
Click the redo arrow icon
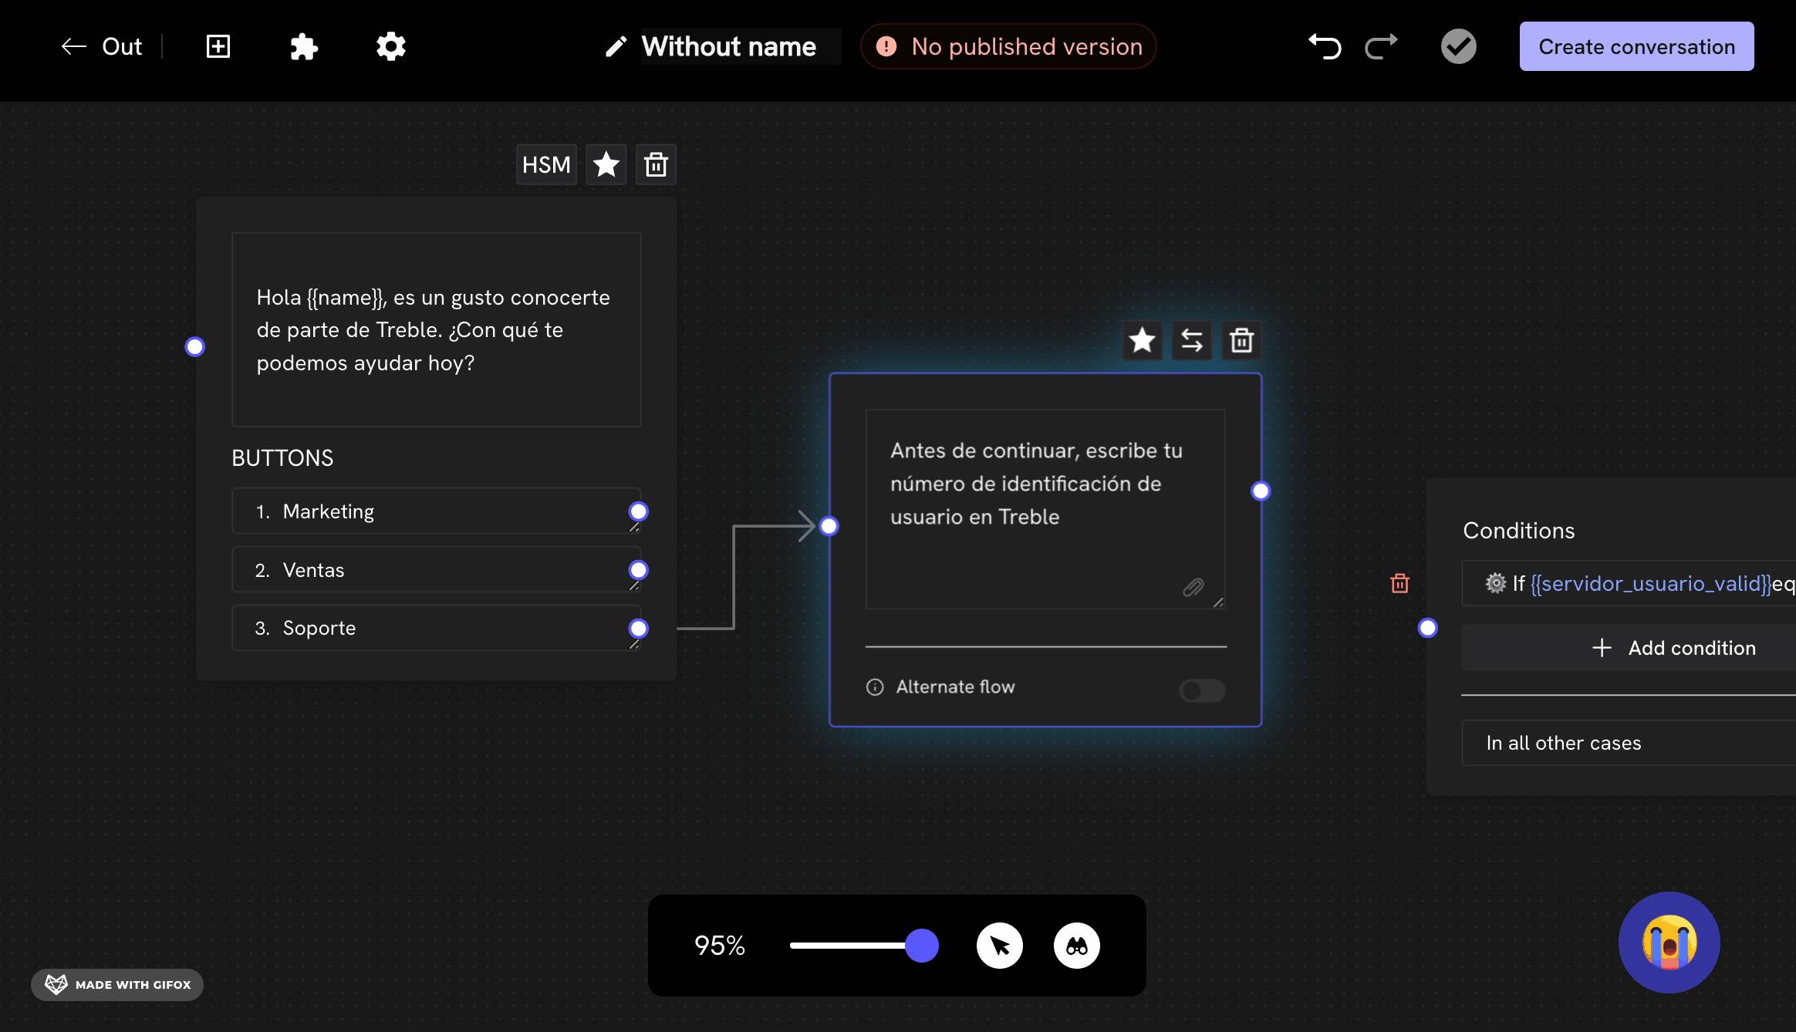1381,46
